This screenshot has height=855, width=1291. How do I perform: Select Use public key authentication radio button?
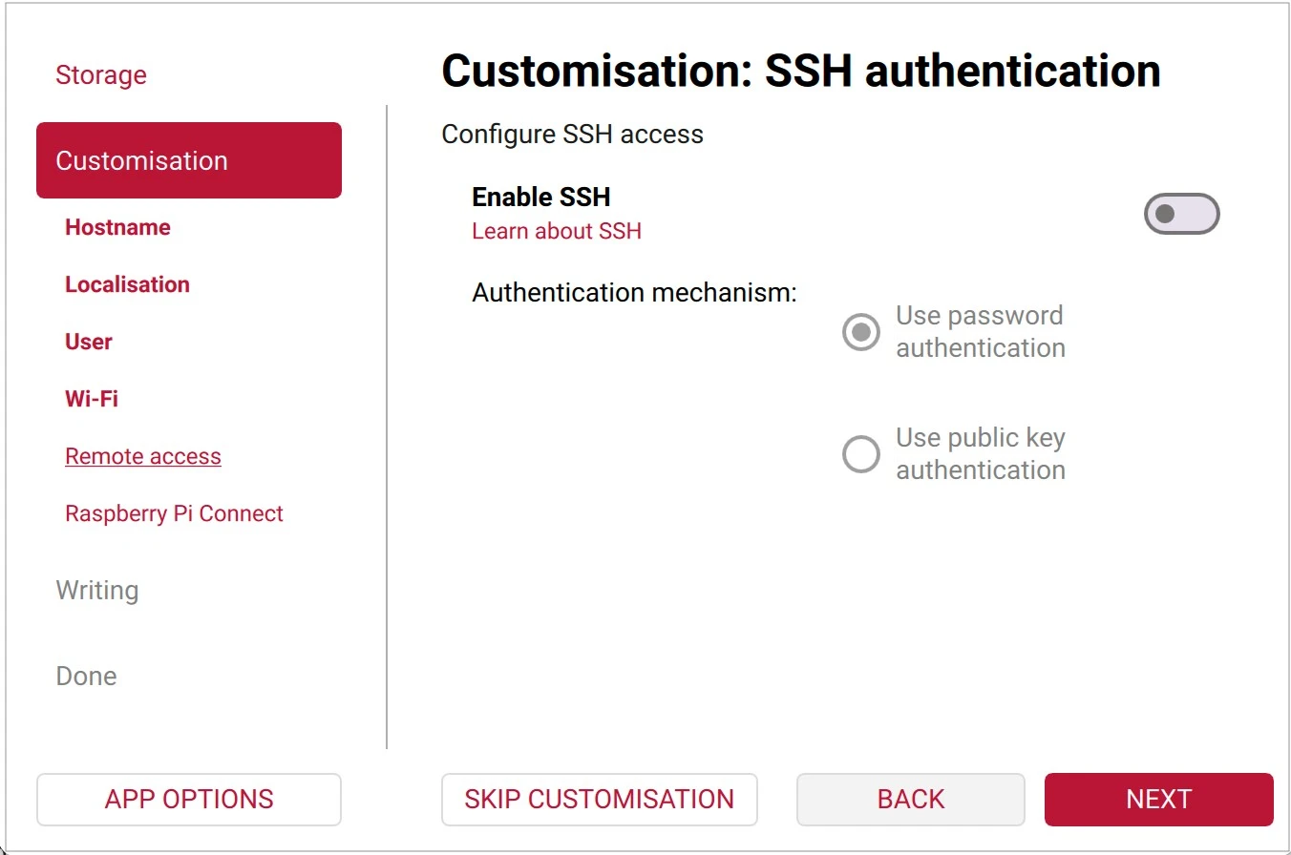(860, 453)
